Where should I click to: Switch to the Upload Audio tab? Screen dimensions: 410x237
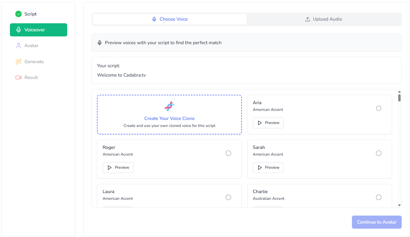[324, 19]
